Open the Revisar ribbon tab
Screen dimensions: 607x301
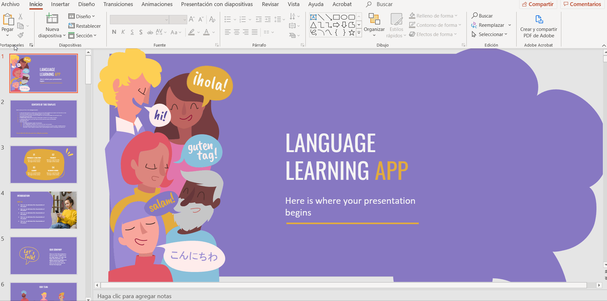click(270, 4)
